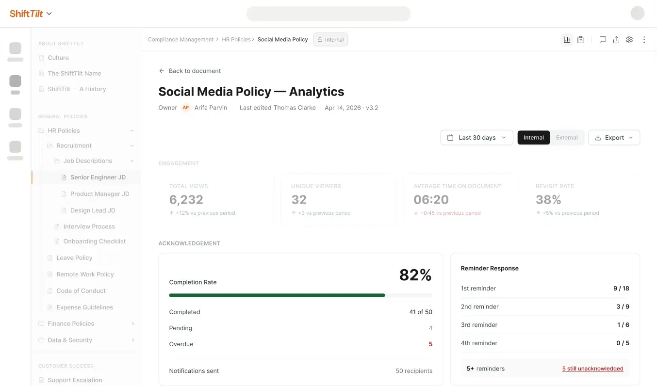Open the Expense Guidelines document
The height and width of the screenshot is (386, 657).
point(84,307)
